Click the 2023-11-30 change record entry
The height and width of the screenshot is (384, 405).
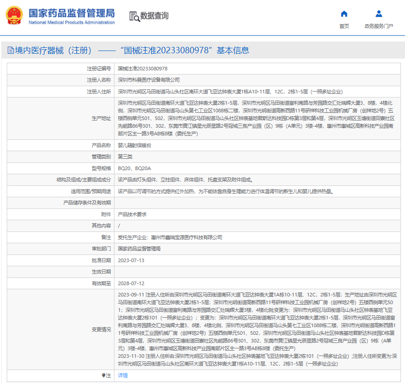[x=258, y=360]
